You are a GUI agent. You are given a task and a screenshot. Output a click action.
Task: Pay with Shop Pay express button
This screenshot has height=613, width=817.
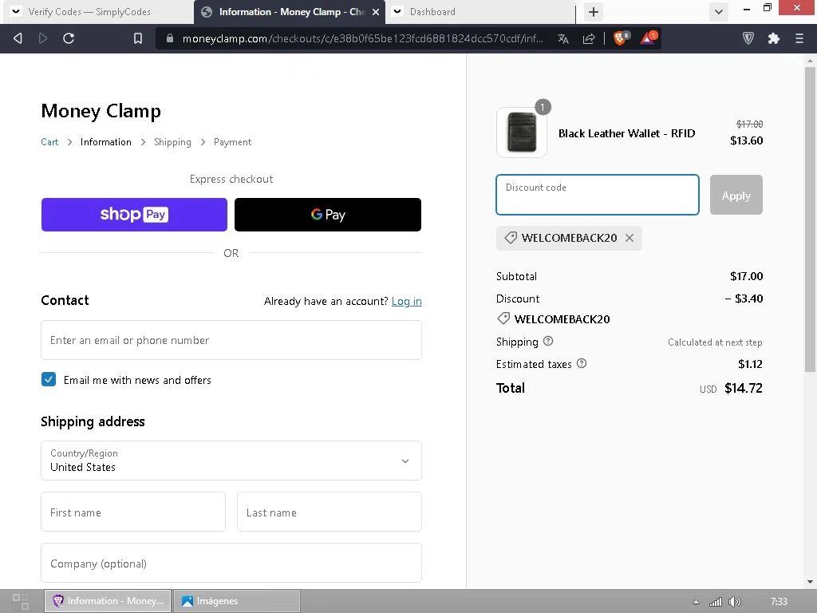pos(134,214)
